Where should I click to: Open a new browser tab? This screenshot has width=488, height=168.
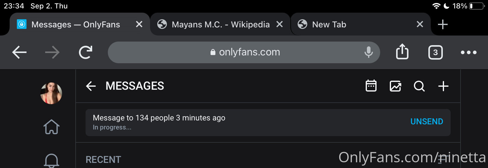pyautogui.click(x=443, y=24)
